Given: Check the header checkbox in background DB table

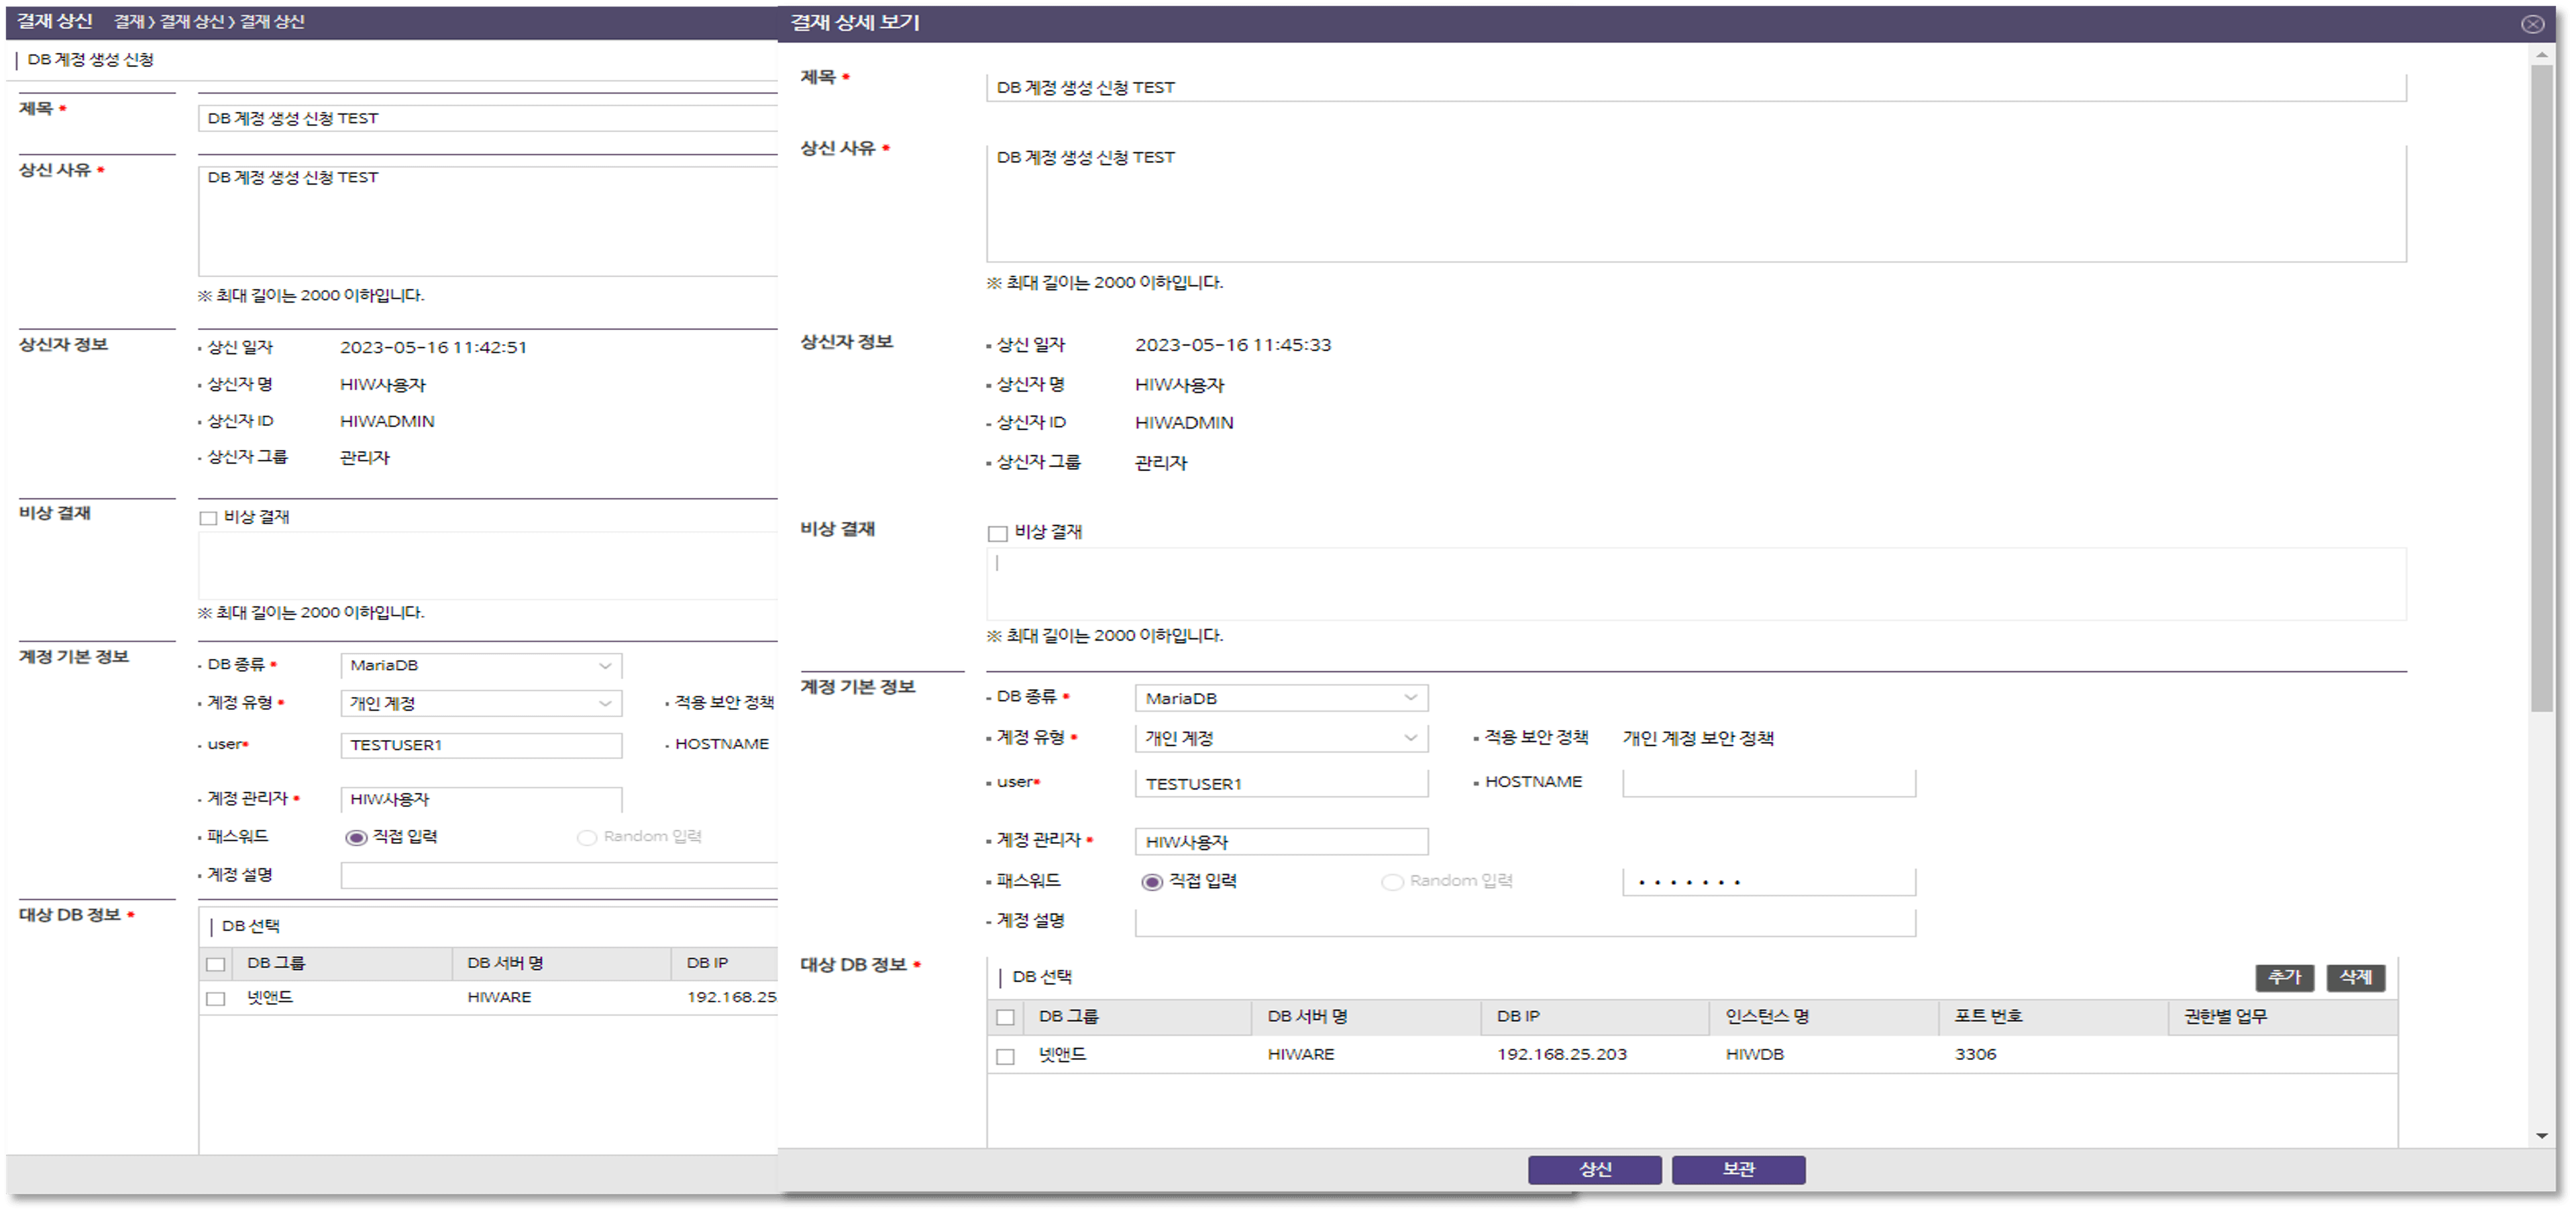Looking at the screenshot, I should (x=215, y=964).
